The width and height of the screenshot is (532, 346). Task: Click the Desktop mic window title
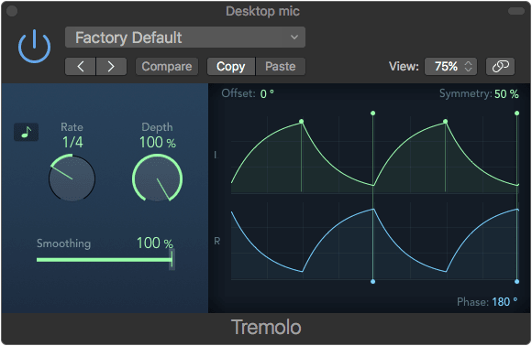point(263,12)
